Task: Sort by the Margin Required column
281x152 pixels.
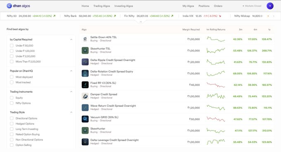Action: pyautogui.click(x=191, y=30)
